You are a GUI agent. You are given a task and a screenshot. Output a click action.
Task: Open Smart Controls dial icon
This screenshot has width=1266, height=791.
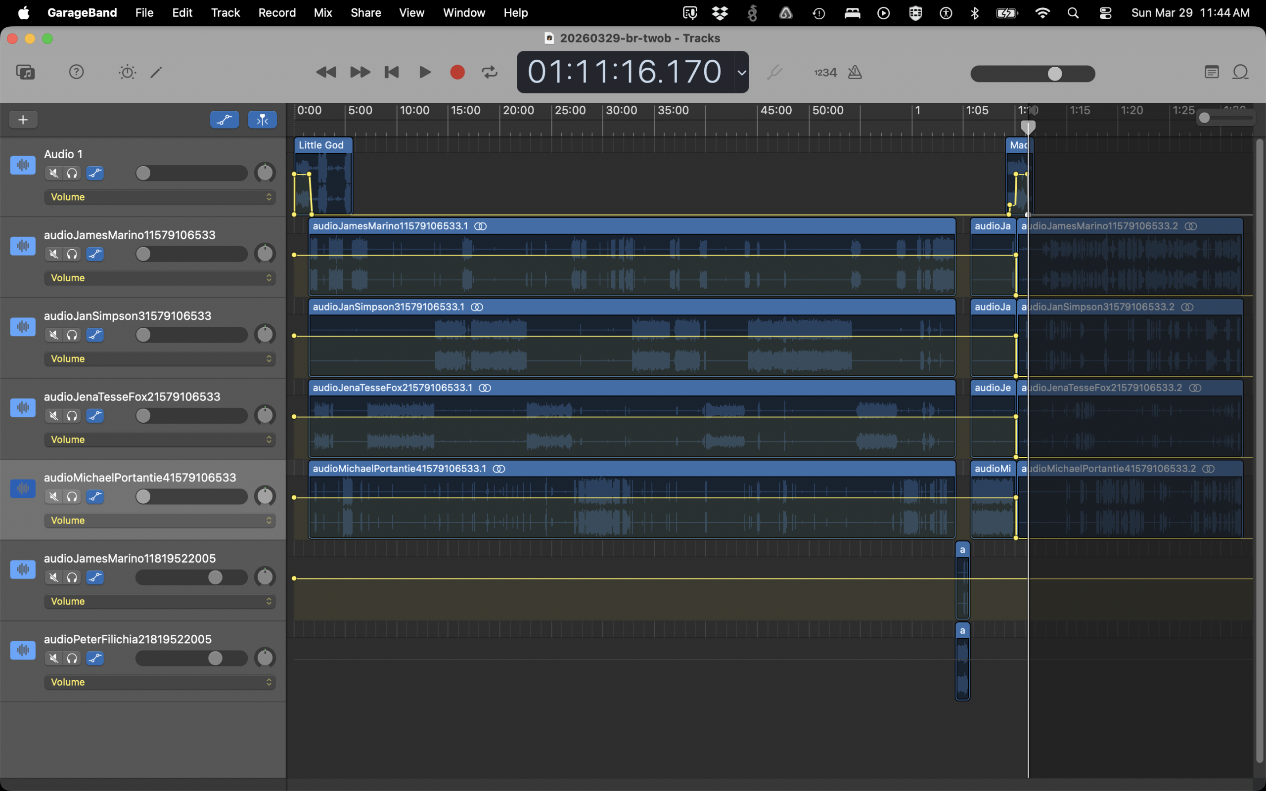(x=127, y=72)
